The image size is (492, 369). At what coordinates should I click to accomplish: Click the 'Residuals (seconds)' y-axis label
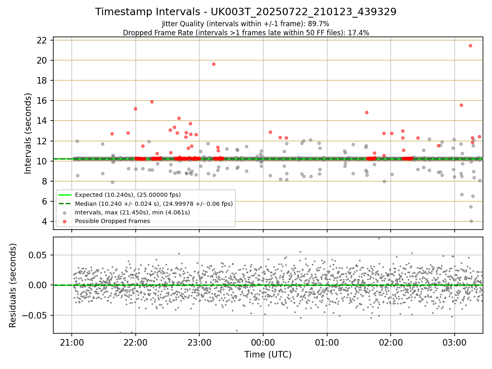(x=13, y=285)
